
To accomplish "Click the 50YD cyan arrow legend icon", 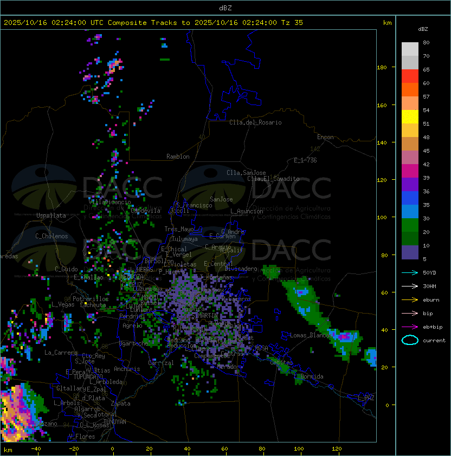I will click(x=410, y=272).
